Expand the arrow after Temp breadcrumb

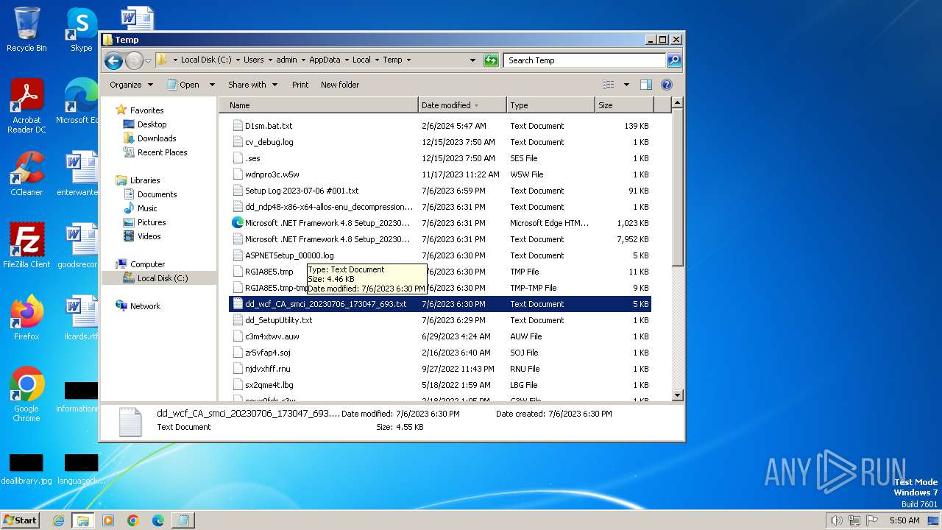[408, 60]
